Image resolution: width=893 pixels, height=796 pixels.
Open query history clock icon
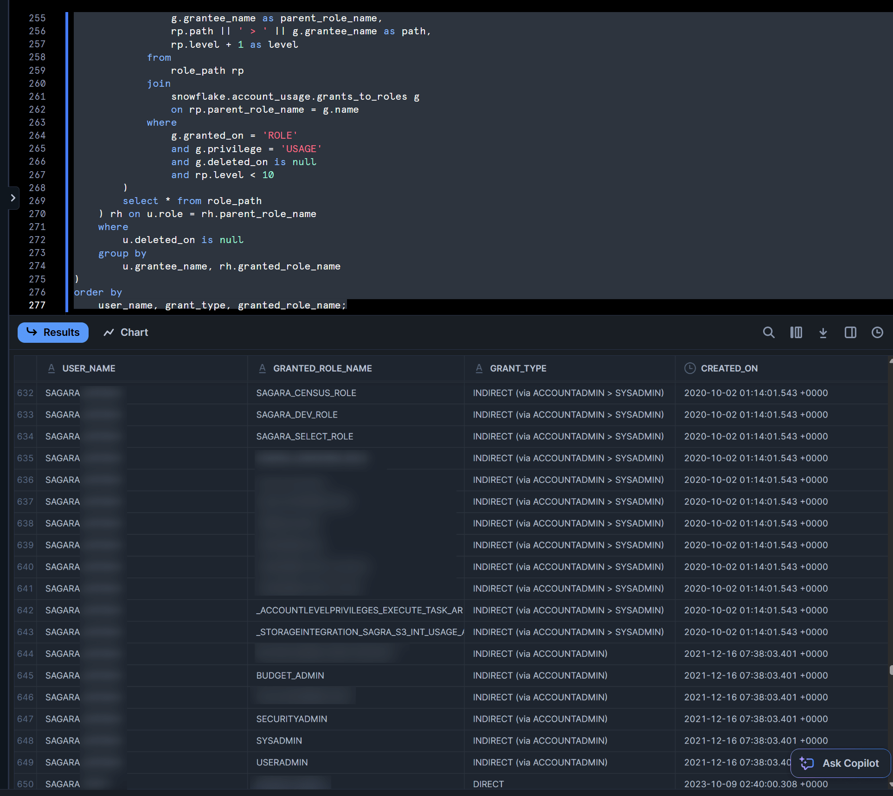(x=877, y=332)
